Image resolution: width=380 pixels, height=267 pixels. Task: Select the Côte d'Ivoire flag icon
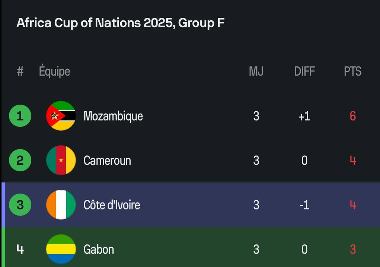pyautogui.click(x=61, y=205)
